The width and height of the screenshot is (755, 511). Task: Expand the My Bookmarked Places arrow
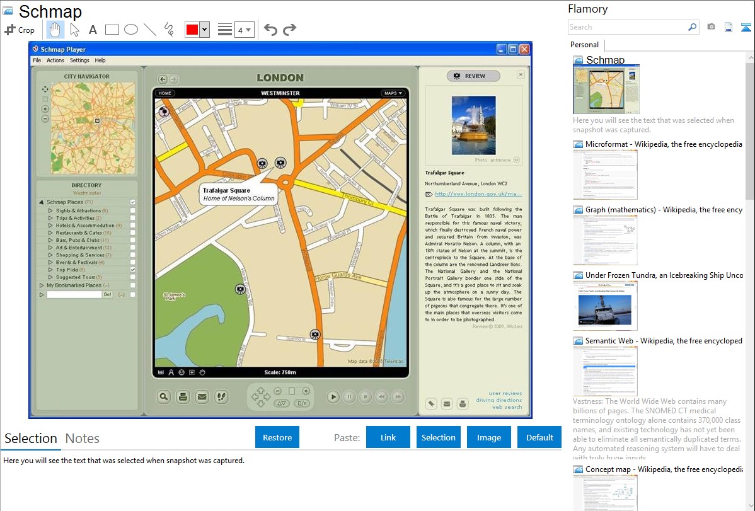pos(42,285)
